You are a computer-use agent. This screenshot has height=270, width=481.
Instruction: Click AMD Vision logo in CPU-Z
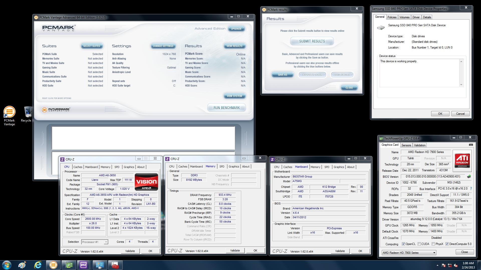click(147, 182)
